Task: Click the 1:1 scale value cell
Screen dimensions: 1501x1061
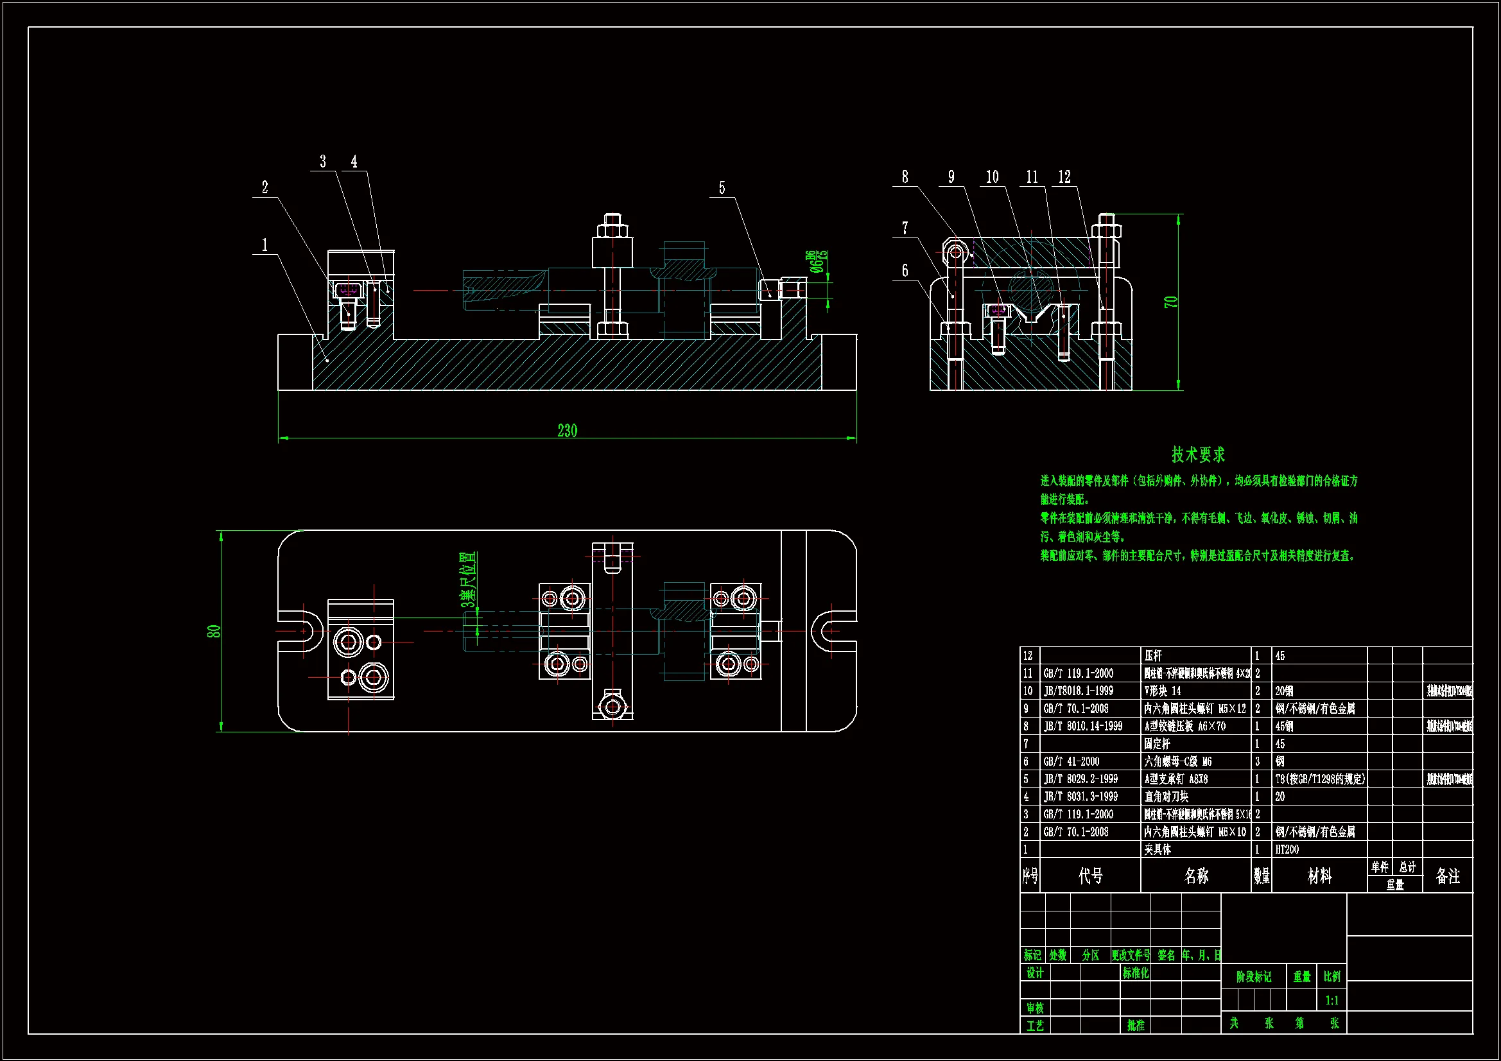Action: [1332, 1000]
